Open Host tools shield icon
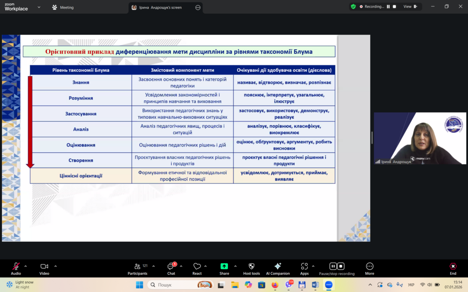Screen dimensions: 468x292 click(x=251, y=266)
